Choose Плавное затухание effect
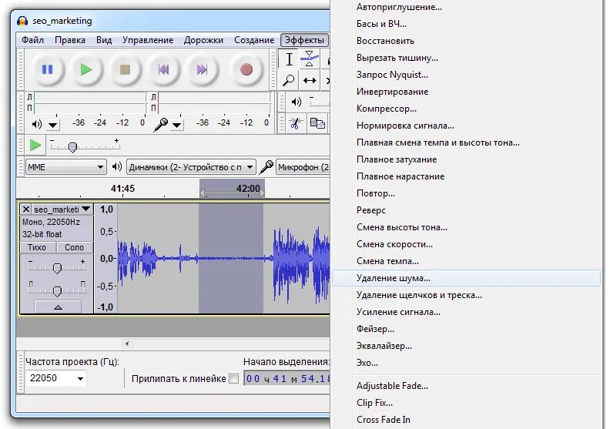 tap(466, 159)
